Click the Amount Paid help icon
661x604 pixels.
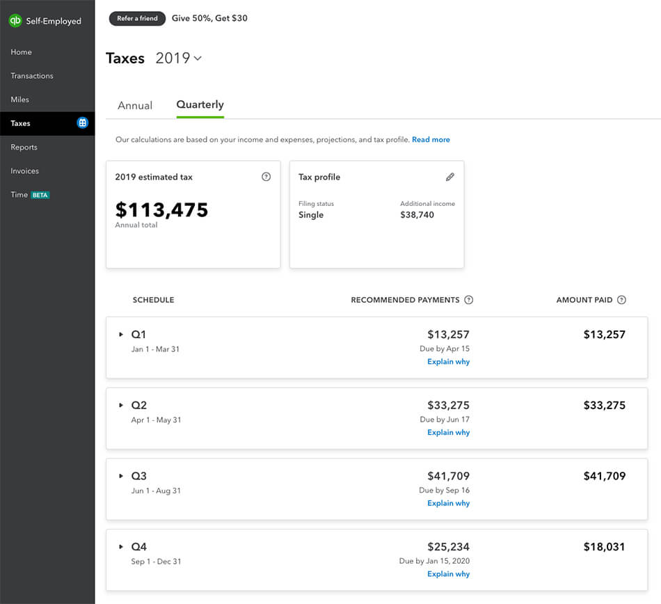click(x=621, y=300)
